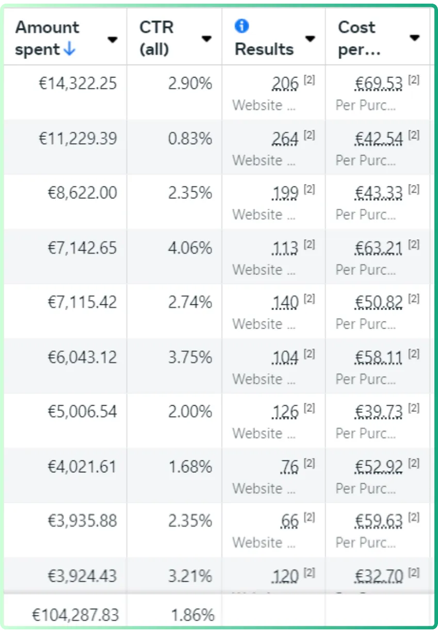
Task: Click the 206 results value link
Action: pos(285,84)
